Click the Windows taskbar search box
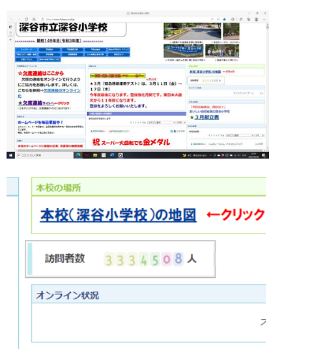 point(44,155)
